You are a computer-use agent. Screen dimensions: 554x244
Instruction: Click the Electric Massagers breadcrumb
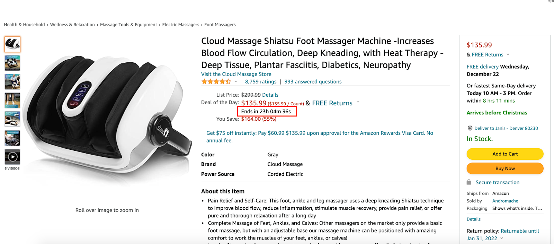coord(180,24)
